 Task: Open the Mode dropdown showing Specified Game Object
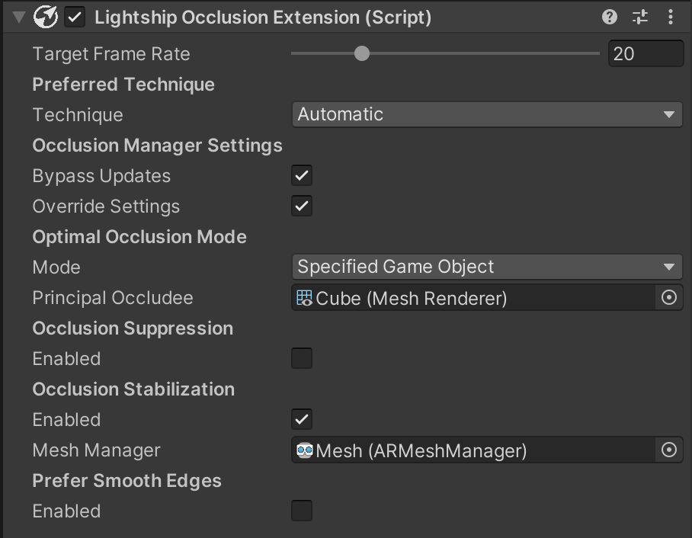488,267
